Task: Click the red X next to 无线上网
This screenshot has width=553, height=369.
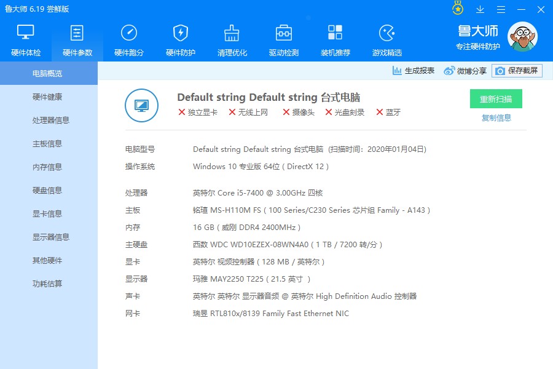Action: pyautogui.click(x=232, y=112)
